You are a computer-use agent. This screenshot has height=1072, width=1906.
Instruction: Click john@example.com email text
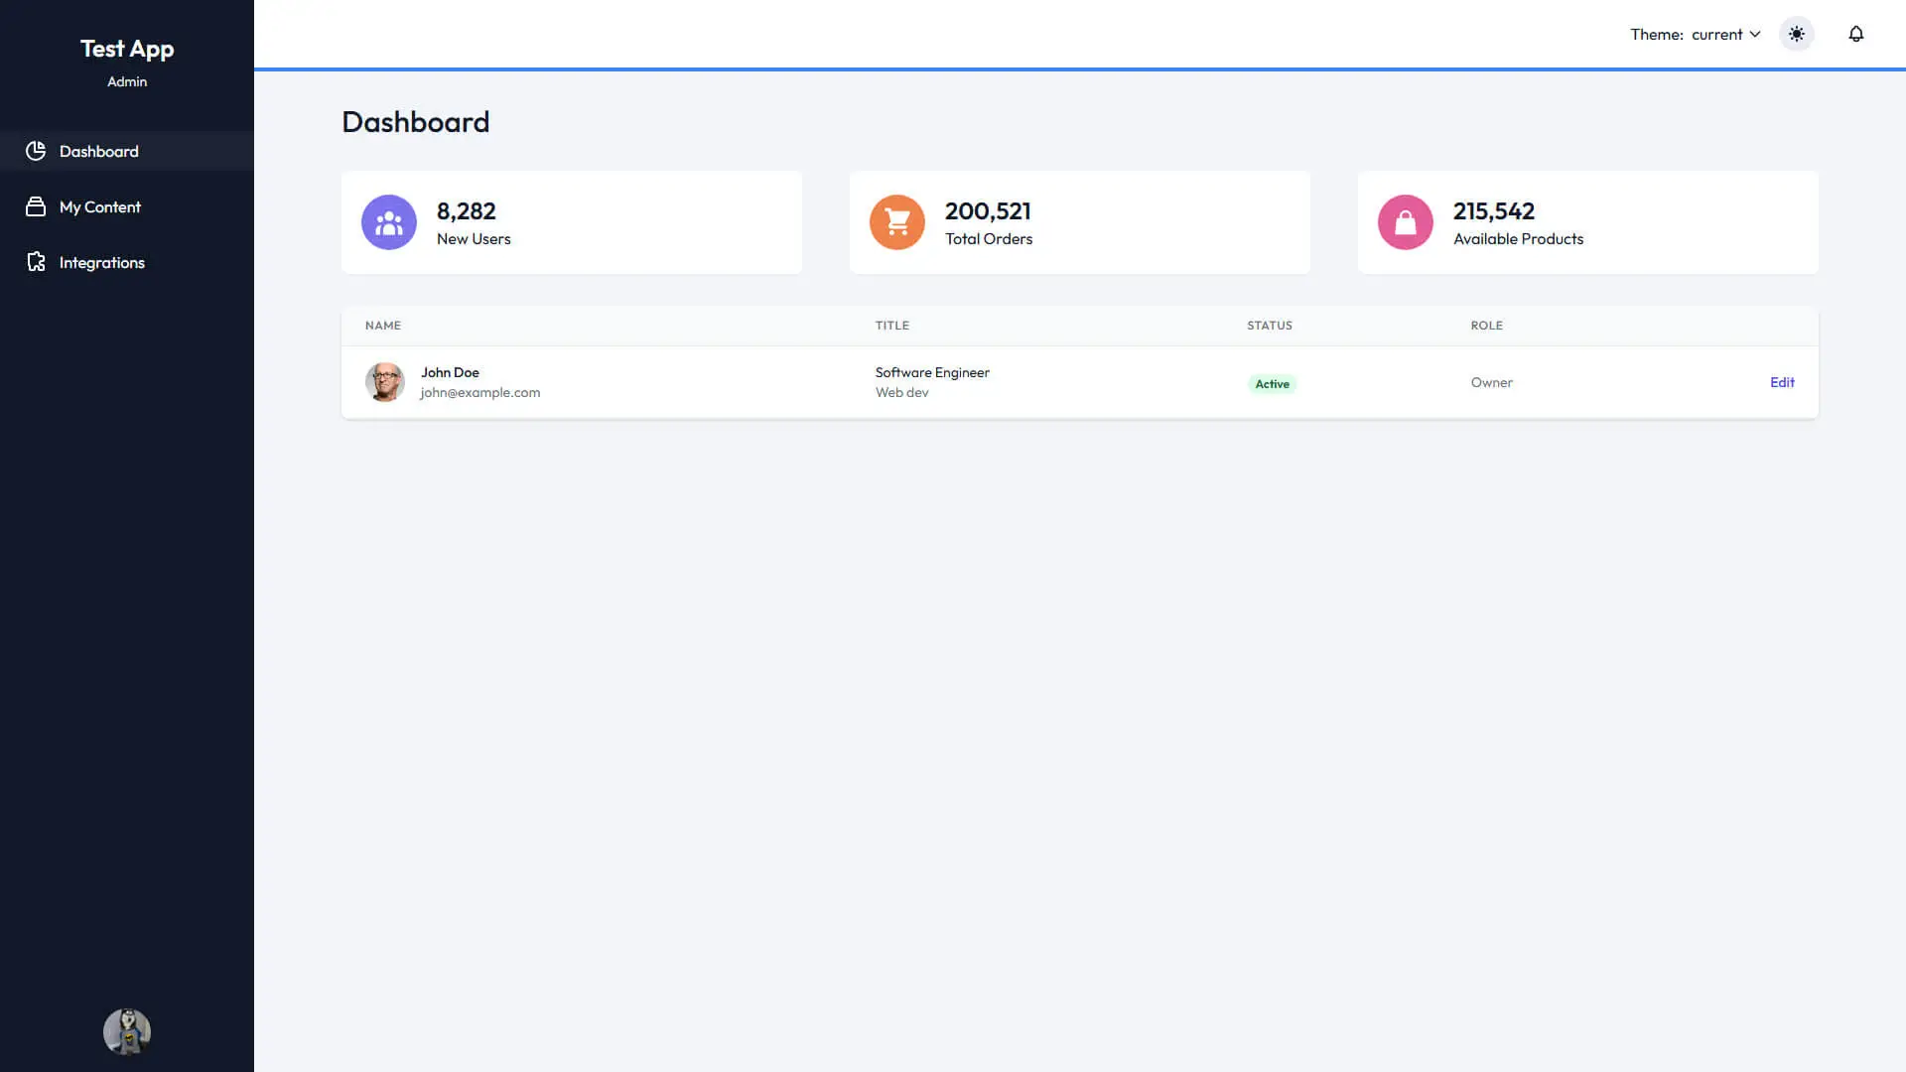tap(480, 393)
